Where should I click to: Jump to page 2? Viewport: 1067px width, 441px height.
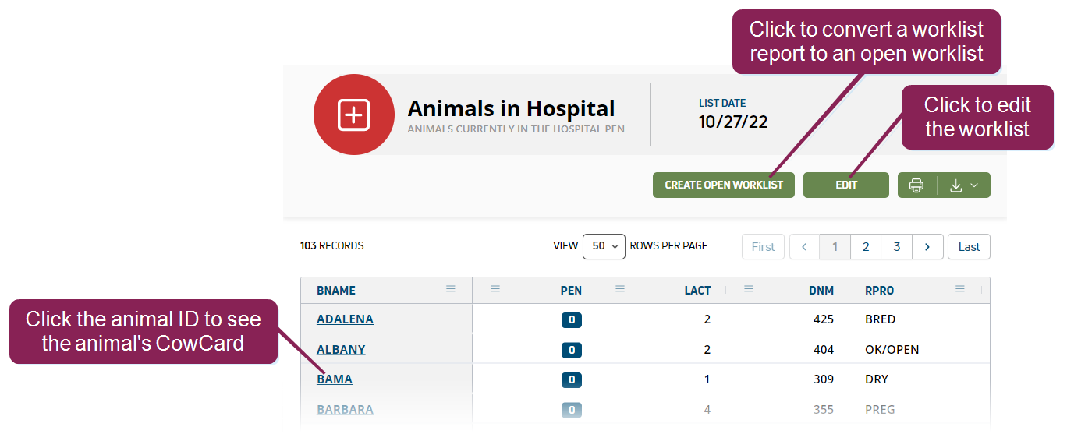[866, 247]
